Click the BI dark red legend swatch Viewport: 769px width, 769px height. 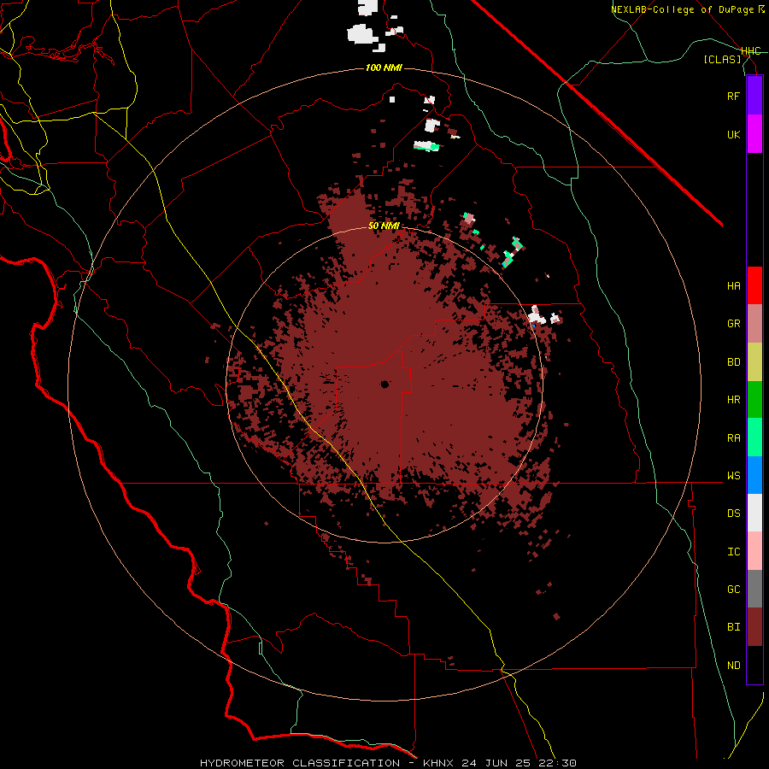754,627
